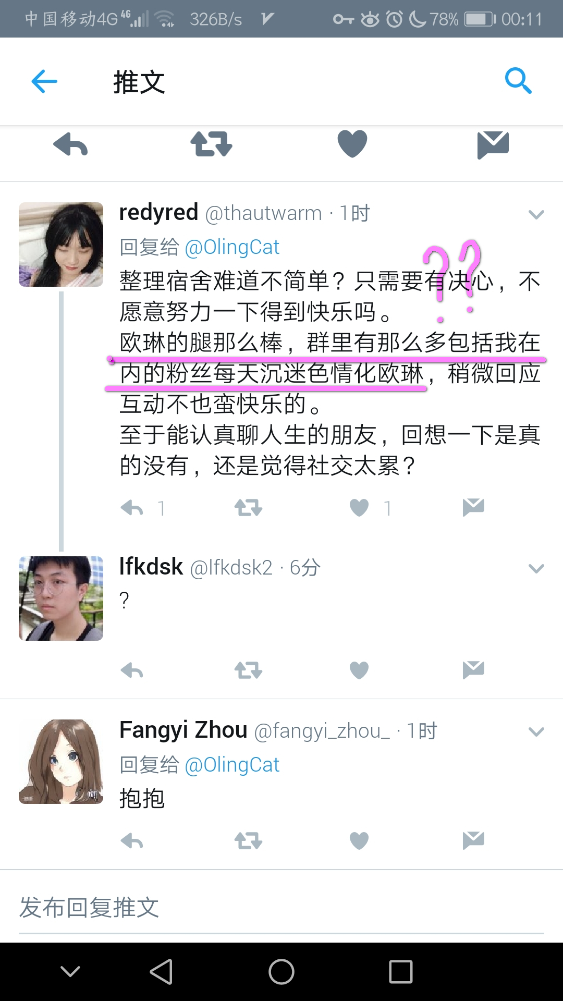Tap Android home navigation button
The width and height of the screenshot is (563, 1001).
coord(281,972)
